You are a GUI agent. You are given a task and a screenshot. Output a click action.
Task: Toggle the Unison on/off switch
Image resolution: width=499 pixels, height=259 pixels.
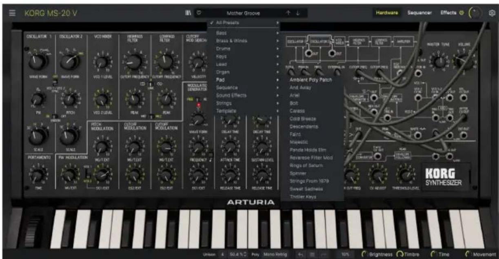54,116
